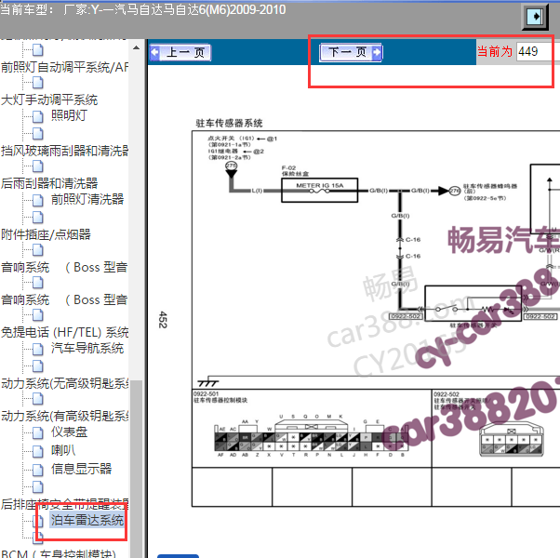Go to next page with 下一页

click(351, 52)
